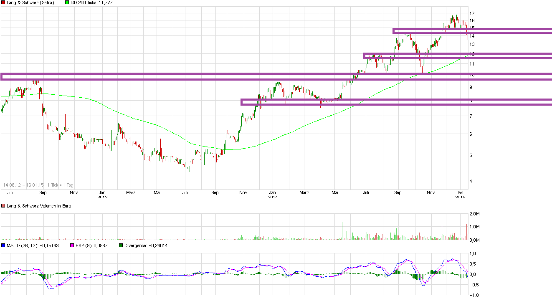Click price axis value 7
Image resolution: width=552 pixels, height=301 pixels.
471,116
